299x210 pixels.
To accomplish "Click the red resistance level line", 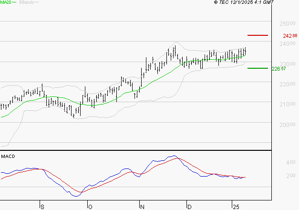I will click(x=258, y=35).
